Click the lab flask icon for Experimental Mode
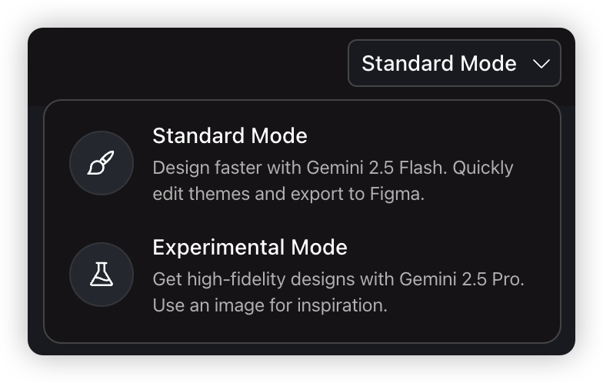This screenshot has width=603, height=383. click(101, 275)
